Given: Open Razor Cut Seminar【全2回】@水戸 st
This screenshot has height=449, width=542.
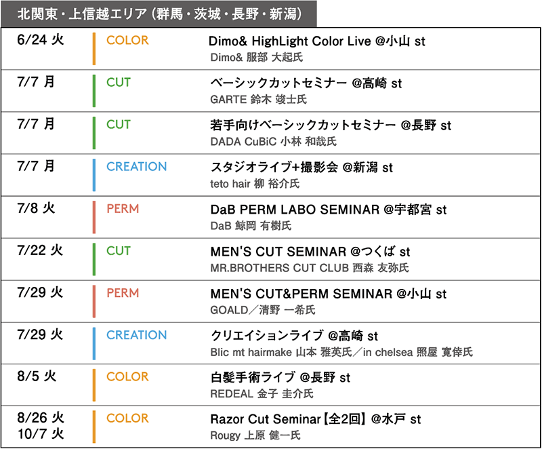Looking at the screenshot, I should coord(316,419).
